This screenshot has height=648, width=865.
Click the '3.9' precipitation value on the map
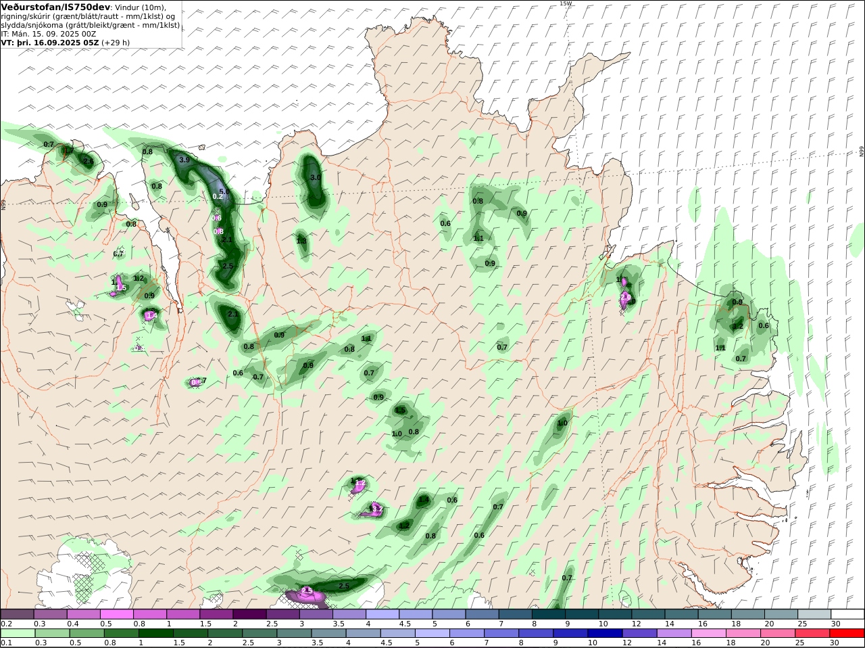tap(184, 160)
